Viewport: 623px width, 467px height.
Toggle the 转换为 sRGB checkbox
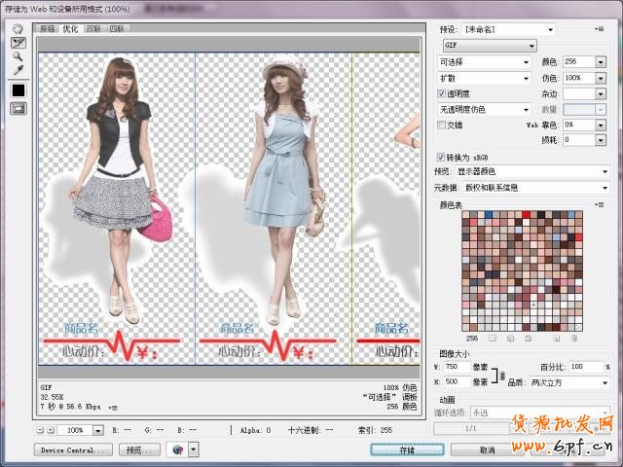pos(441,156)
